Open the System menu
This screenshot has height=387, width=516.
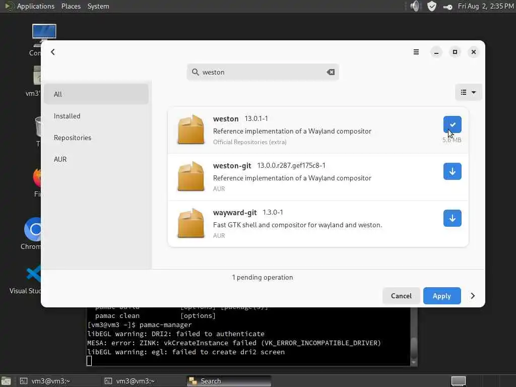pyautogui.click(x=98, y=6)
